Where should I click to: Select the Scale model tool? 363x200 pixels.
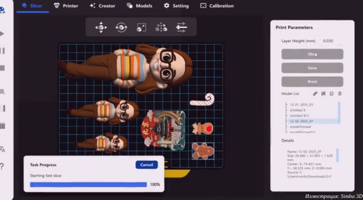[141, 27]
